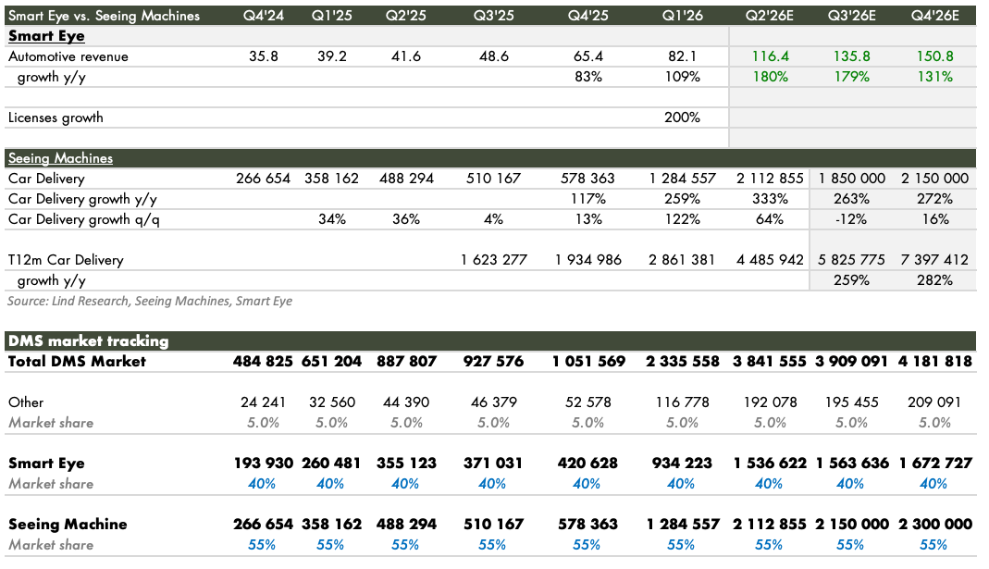Select the Q1'26 column header
This screenshot has height=569, width=989.
[682, 16]
